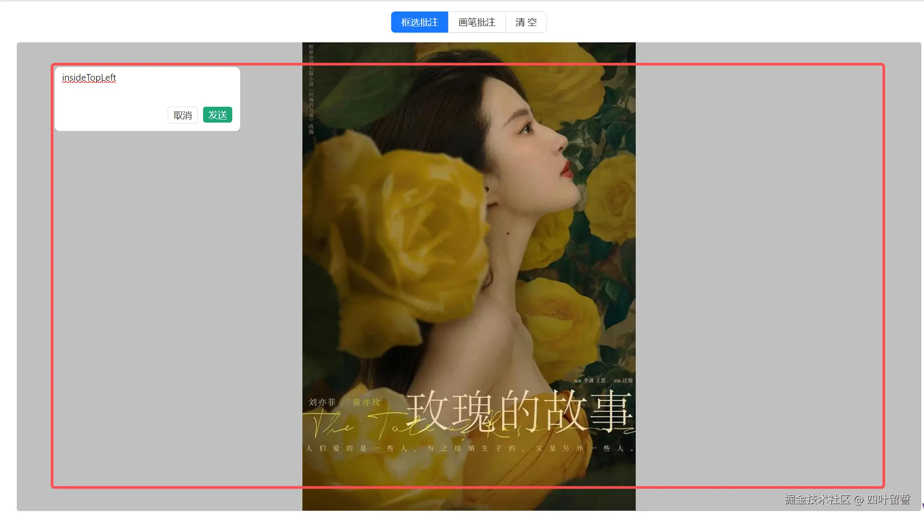
Task: Switch to 框选批注 box annotation mode
Action: [x=419, y=22]
